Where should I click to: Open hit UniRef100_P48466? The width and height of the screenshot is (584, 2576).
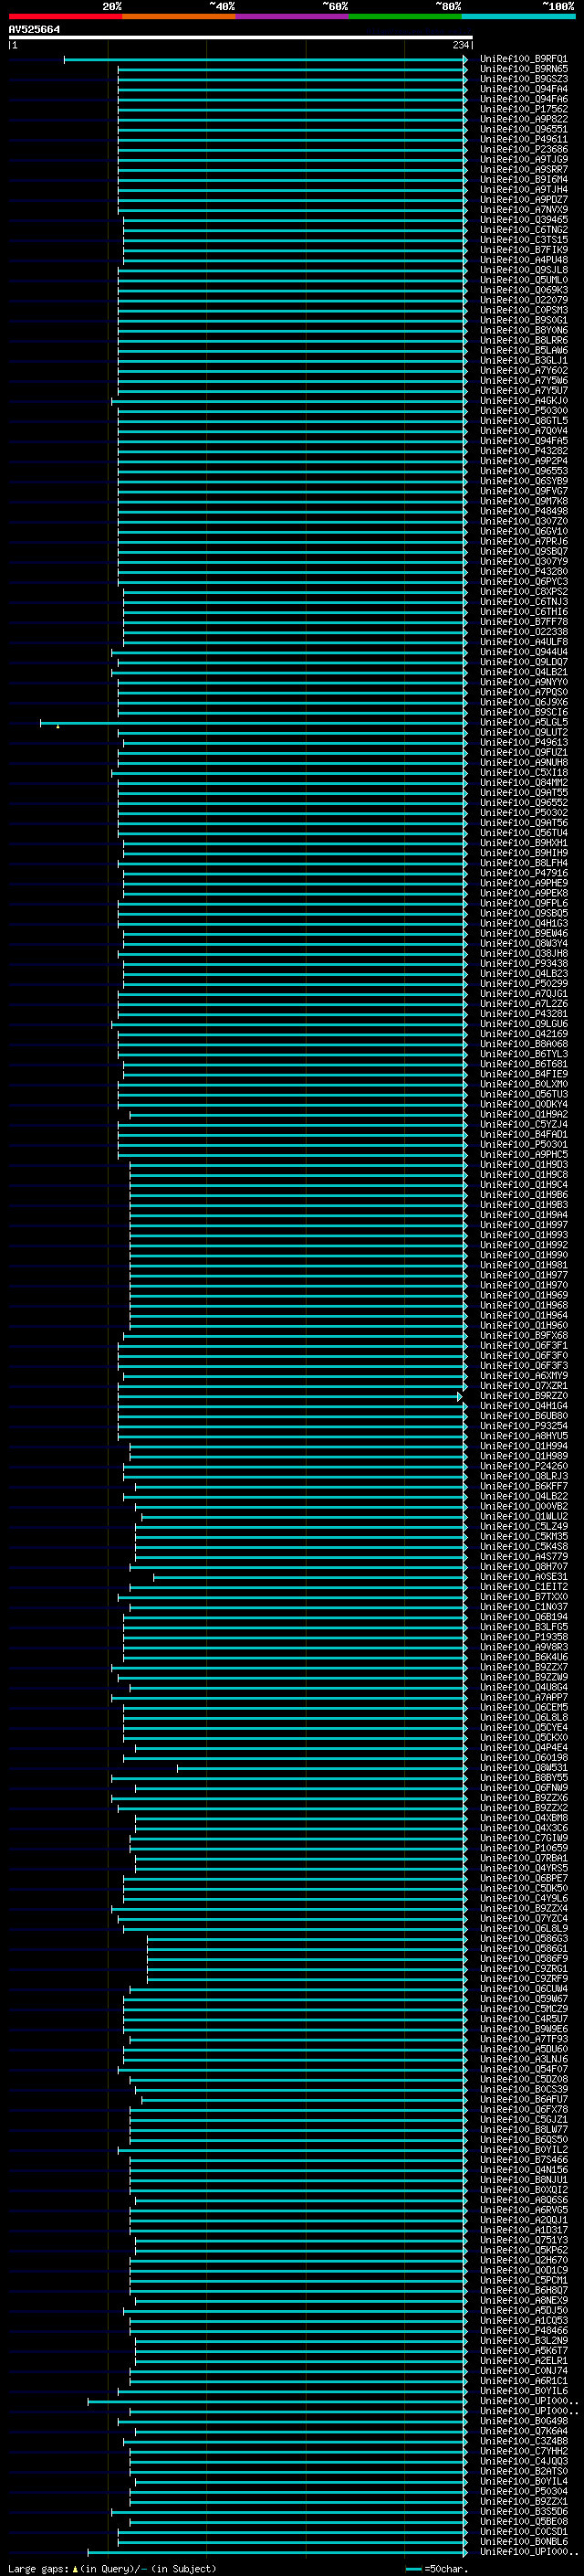click(x=524, y=2331)
